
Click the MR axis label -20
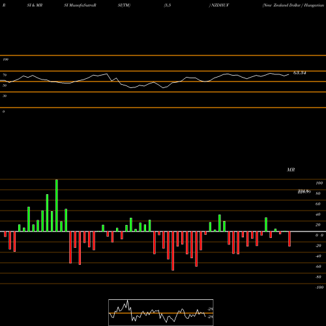[318, 246]
